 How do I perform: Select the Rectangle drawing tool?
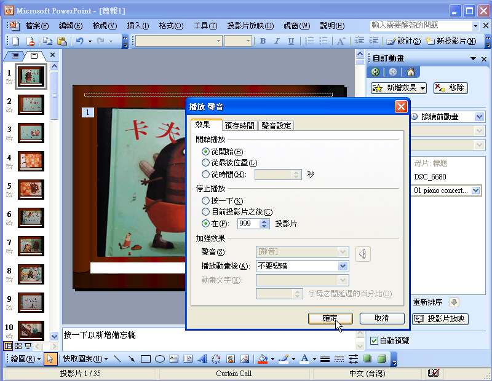pos(146,359)
